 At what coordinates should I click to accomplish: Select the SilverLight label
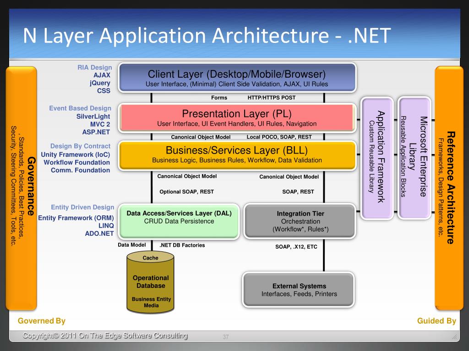[93, 117]
